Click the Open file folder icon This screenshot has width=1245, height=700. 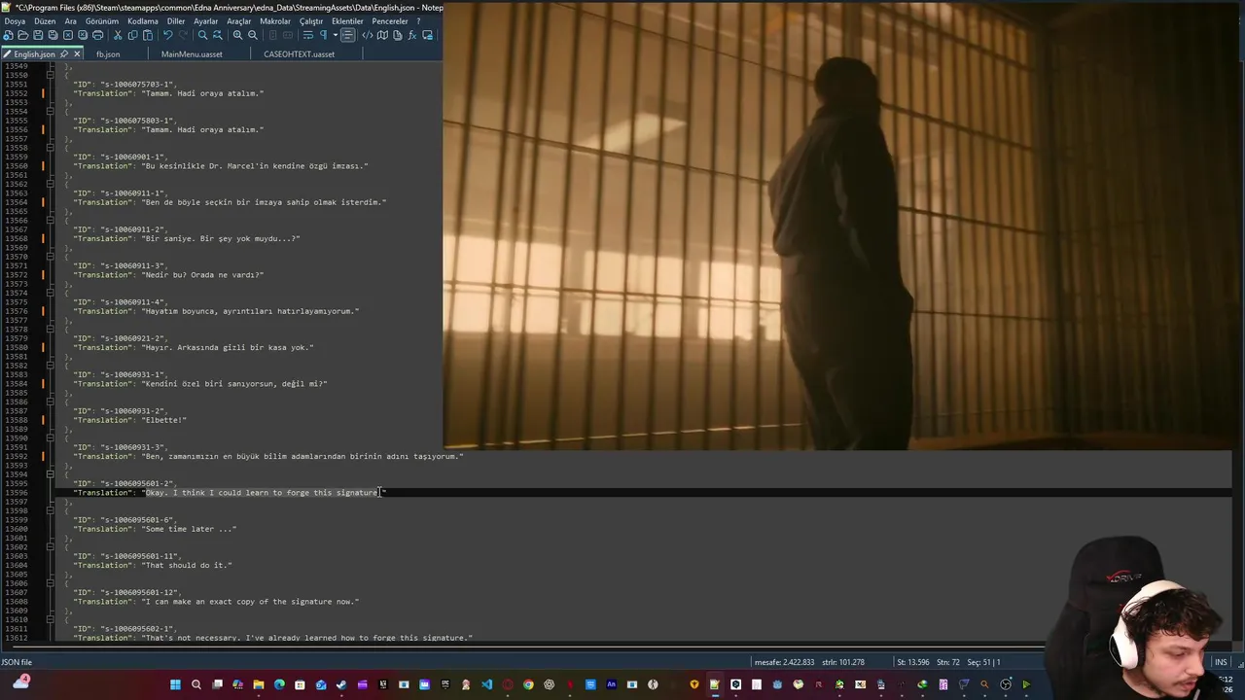click(x=23, y=35)
